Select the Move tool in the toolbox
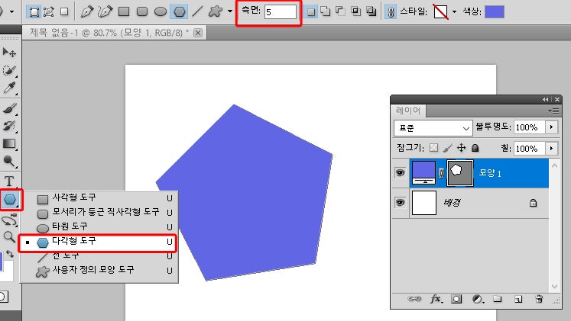The width and height of the screenshot is (571, 321). [x=9, y=53]
